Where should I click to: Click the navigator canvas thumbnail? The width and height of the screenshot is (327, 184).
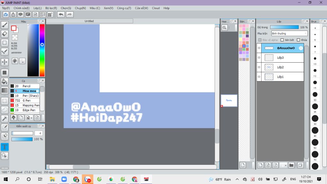229,100
